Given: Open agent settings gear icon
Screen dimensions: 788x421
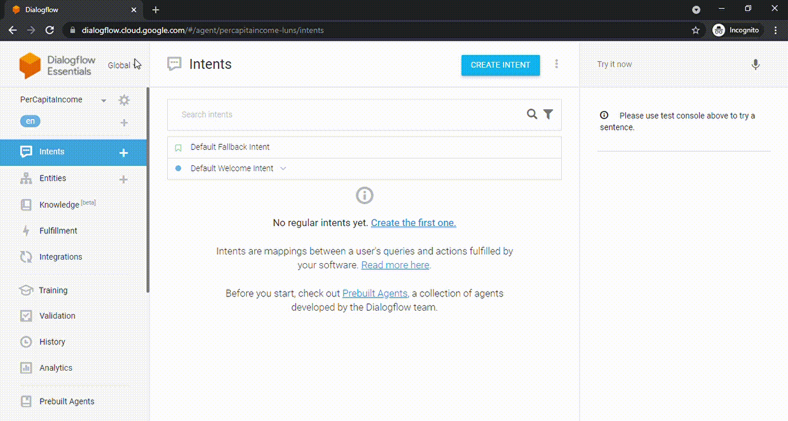Looking at the screenshot, I should [x=124, y=100].
